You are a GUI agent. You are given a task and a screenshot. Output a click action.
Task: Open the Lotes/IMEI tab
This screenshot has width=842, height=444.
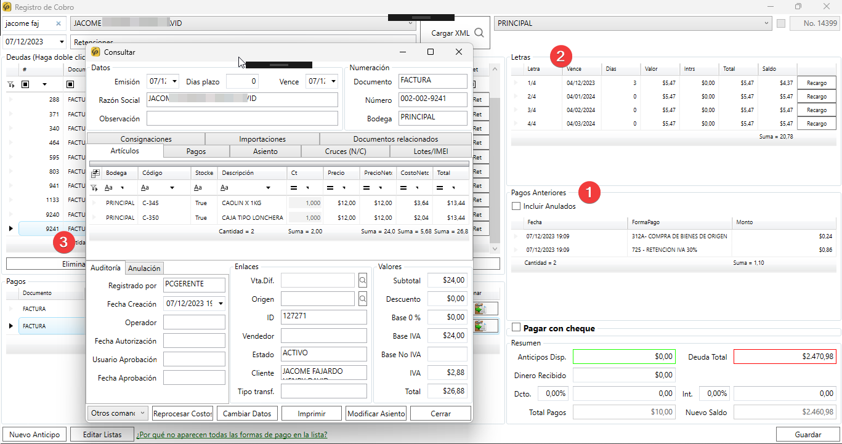431,151
